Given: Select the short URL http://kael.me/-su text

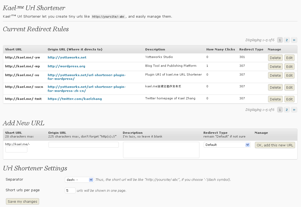Looking at the screenshot, I should (22, 75).
